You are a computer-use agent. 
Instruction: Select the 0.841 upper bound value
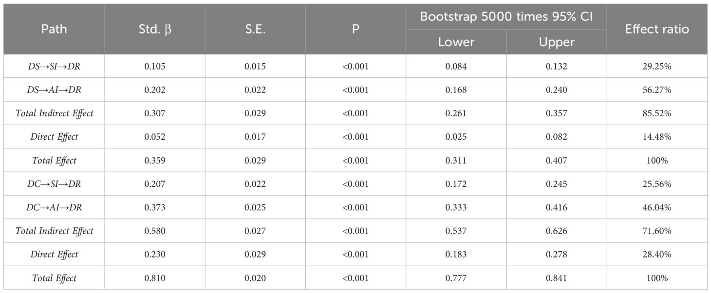pyautogui.click(x=556, y=278)
